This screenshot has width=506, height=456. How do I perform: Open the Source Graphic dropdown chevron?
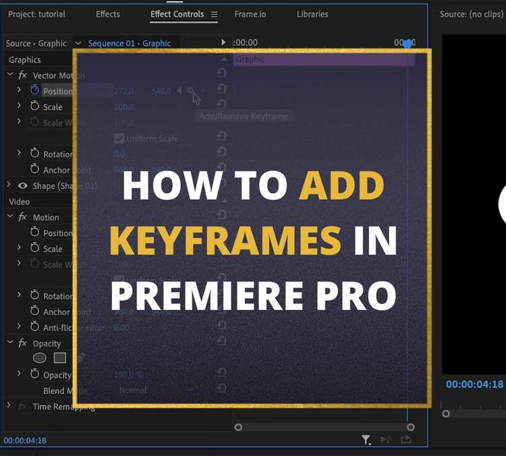coord(78,43)
